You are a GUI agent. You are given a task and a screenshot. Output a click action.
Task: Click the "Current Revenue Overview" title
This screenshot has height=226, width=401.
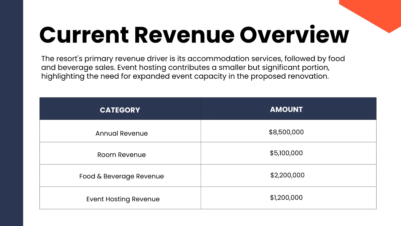[x=194, y=34]
